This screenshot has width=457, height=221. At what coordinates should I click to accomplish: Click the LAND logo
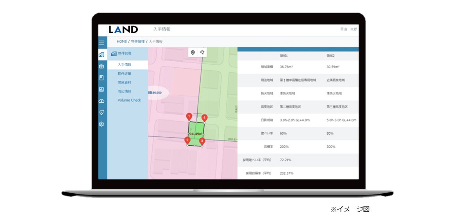(x=123, y=29)
